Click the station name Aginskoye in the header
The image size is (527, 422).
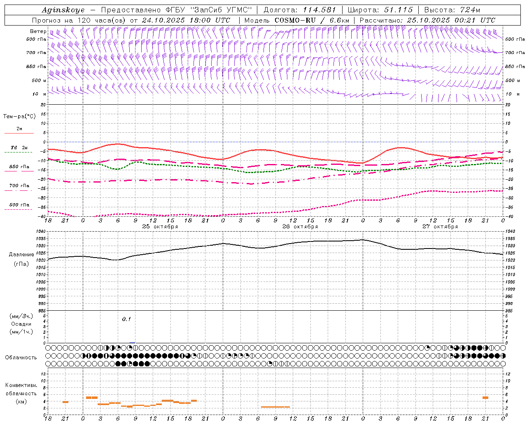click(63, 10)
